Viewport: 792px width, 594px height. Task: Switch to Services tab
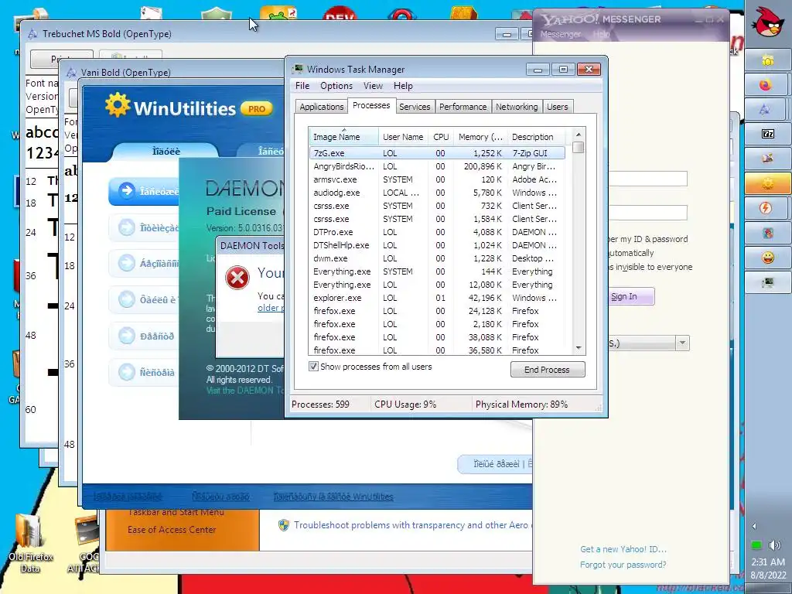click(x=415, y=107)
